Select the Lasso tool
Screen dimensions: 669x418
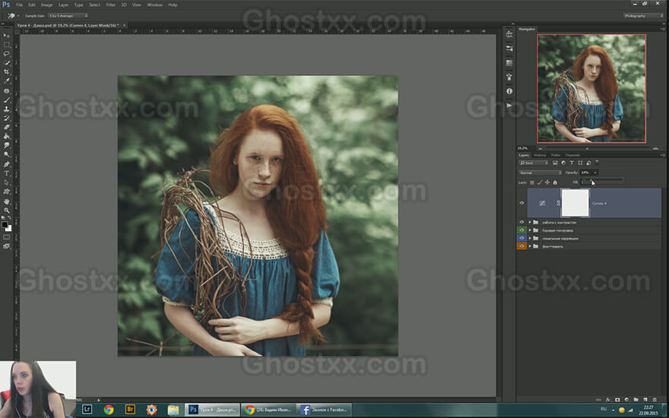point(7,54)
